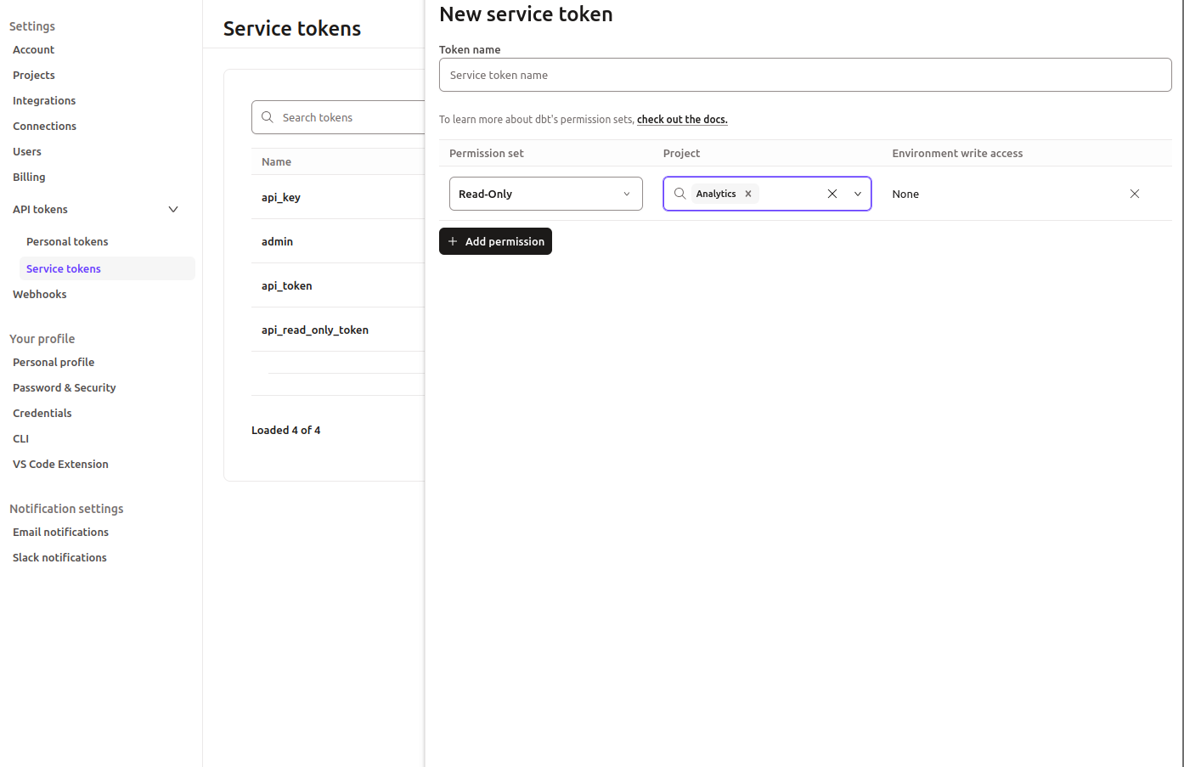Viewport: 1184px width, 767px height.
Task: Focus the Service token name input
Action: 804,75
